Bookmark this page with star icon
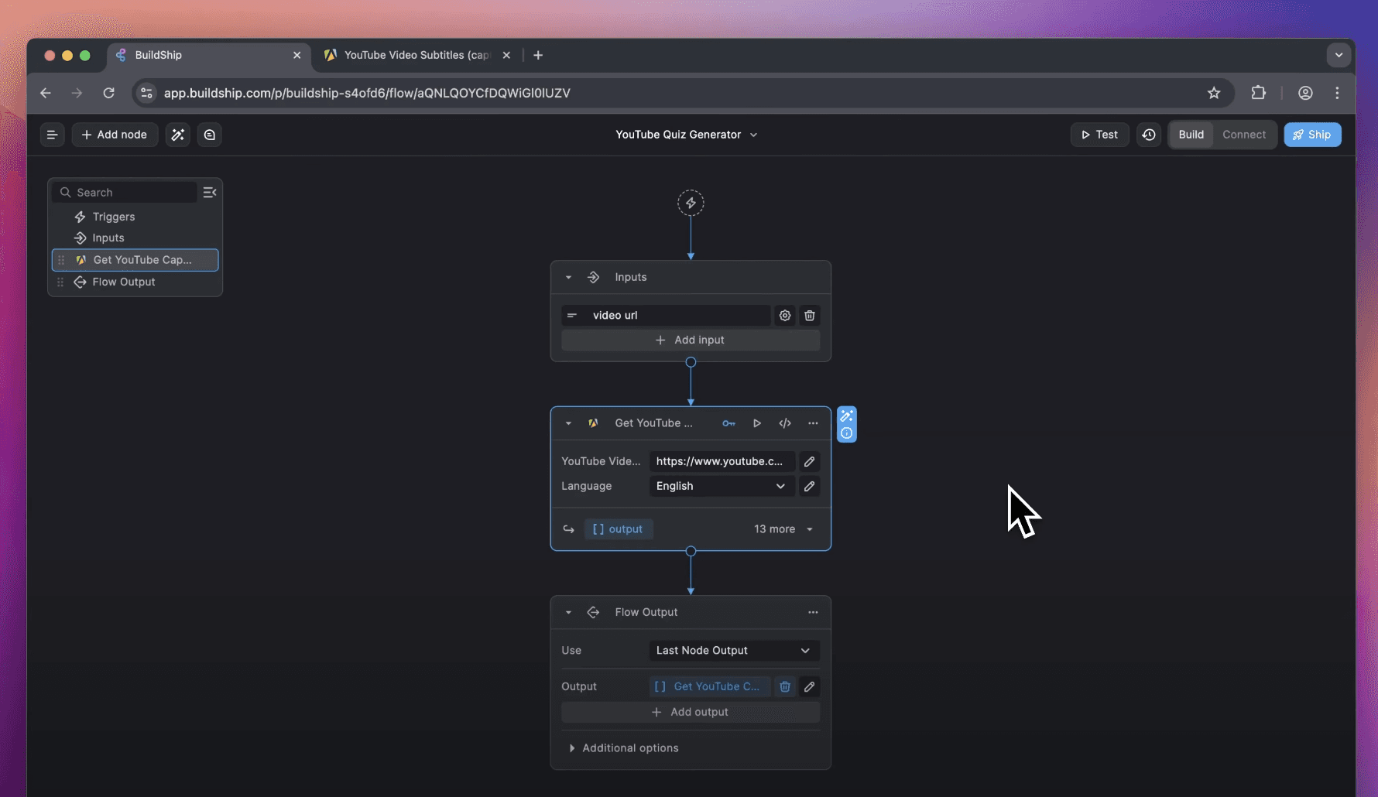This screenshot has height=797, width=1378. tap(1214, 93)
